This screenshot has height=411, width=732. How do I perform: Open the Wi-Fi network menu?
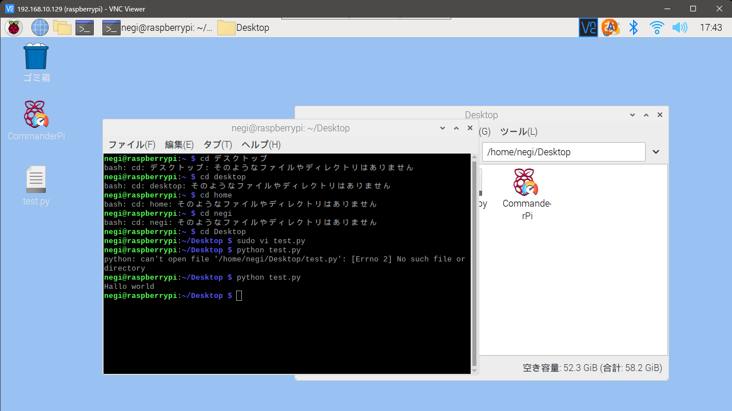click(x=657, y=27)
